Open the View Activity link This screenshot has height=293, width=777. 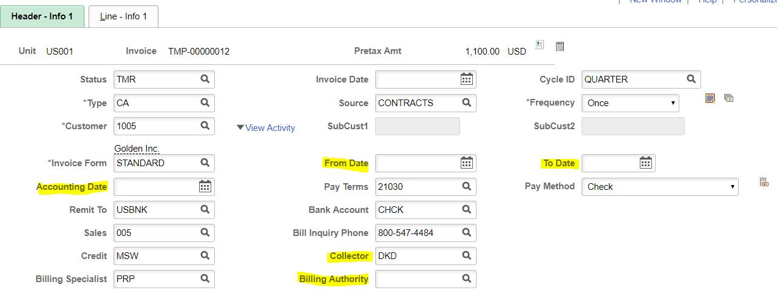(270, 128)
